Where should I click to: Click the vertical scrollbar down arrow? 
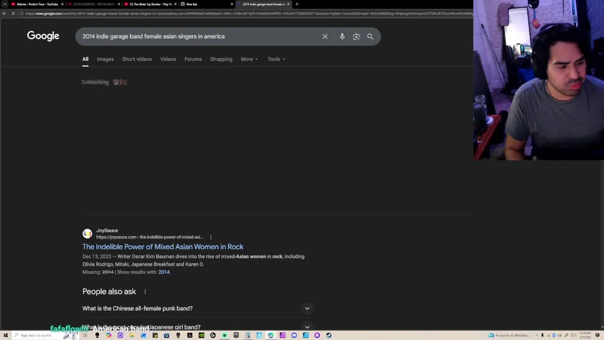point(602,327)
